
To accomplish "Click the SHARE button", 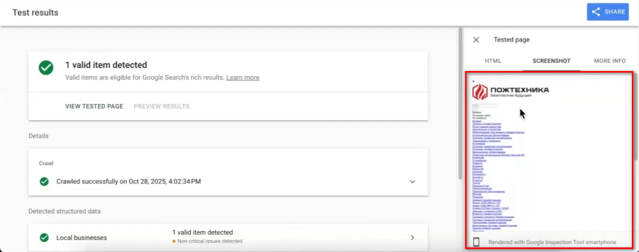I will [607, 12].
